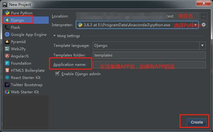Choose Google App Engine project type
This screenshot has height=132, width=213.
26,35
